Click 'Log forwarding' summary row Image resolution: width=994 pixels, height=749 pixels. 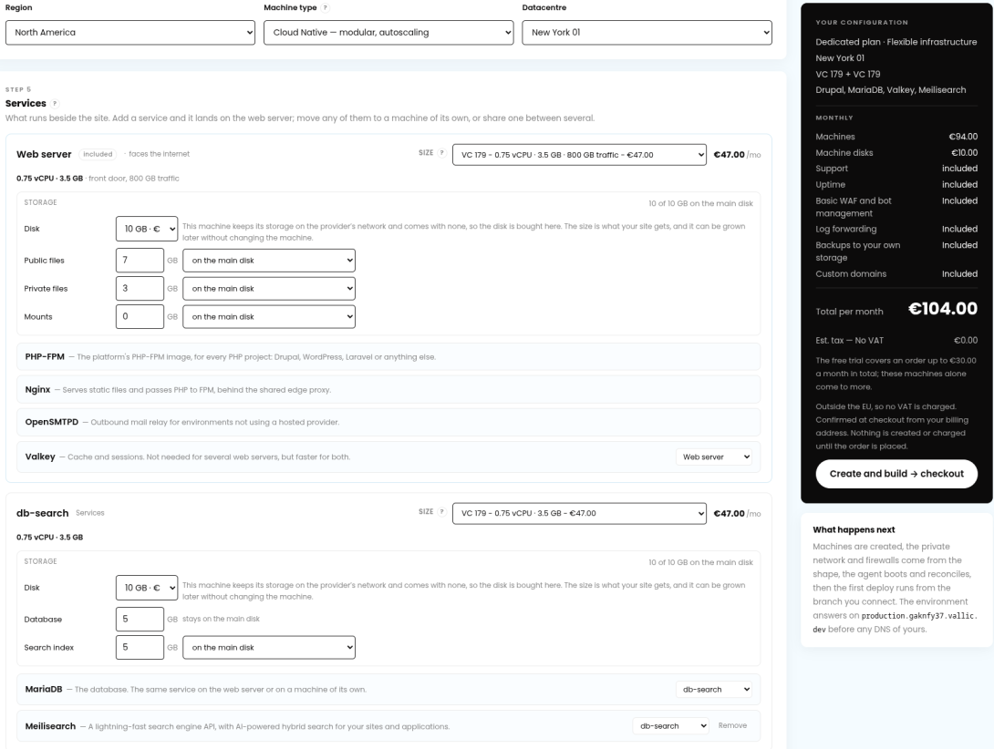coord(896,229)
